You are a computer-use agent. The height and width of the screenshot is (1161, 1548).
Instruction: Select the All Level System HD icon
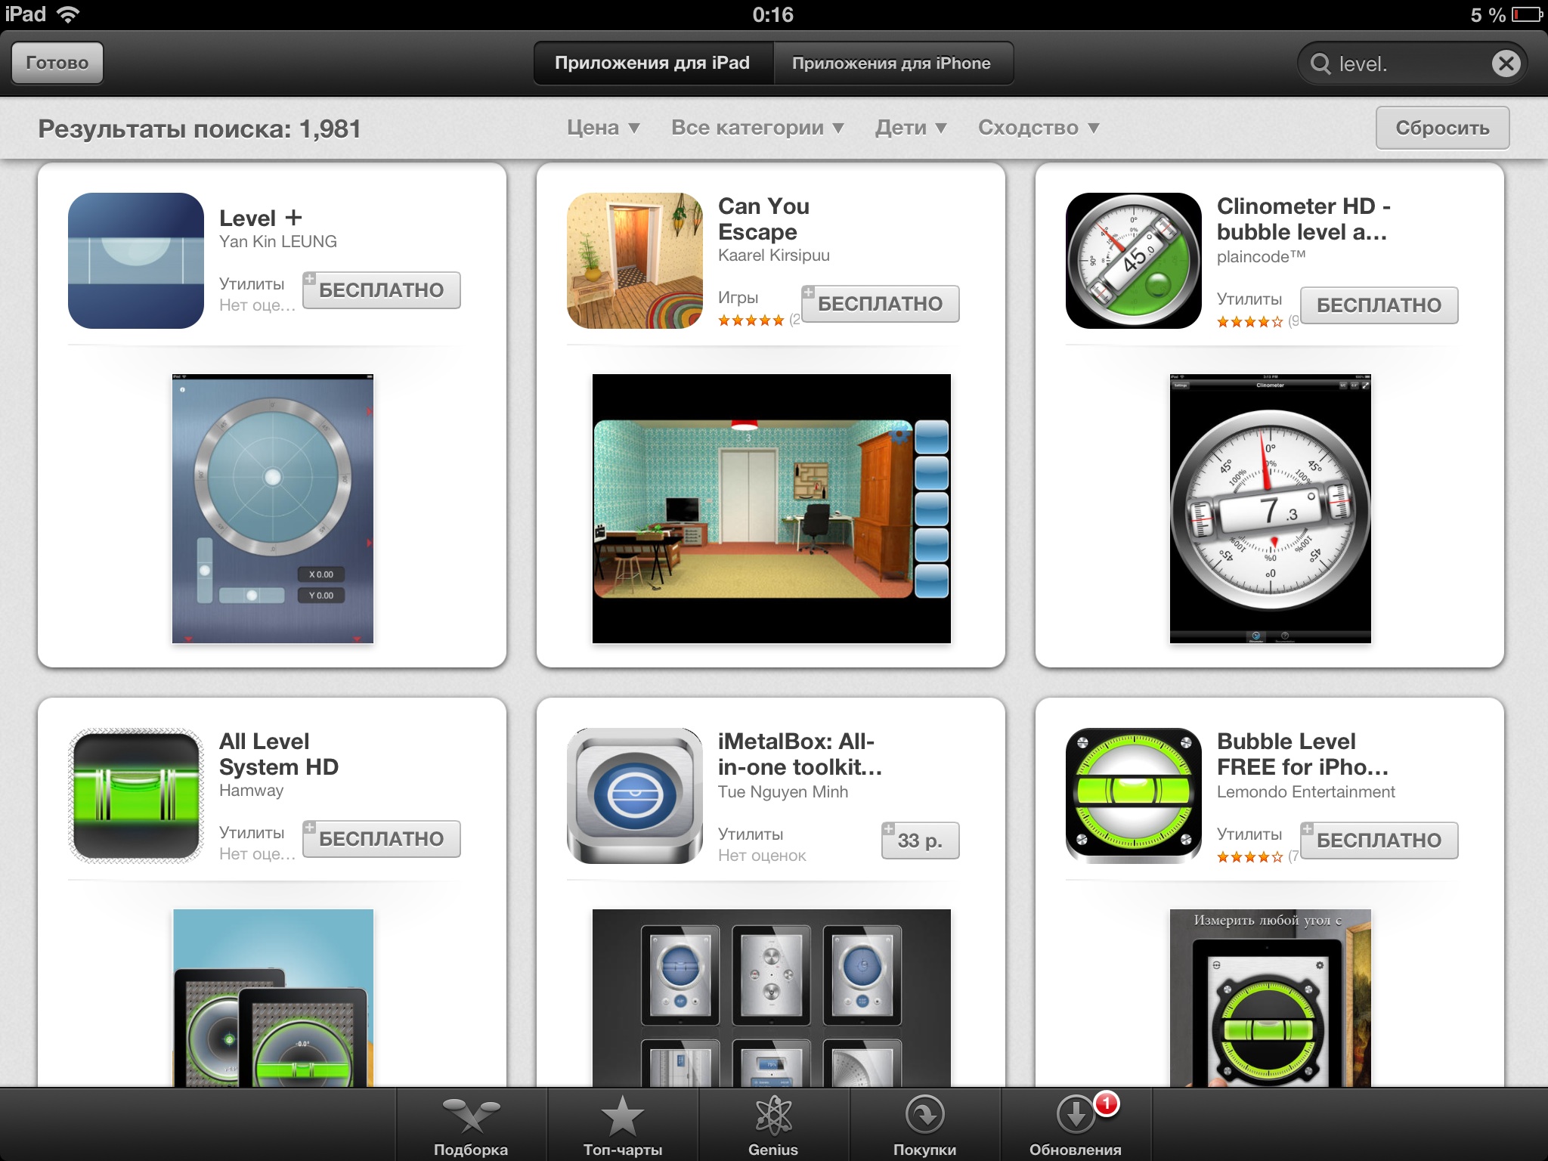pyautogui.click(x=136, y=795)
